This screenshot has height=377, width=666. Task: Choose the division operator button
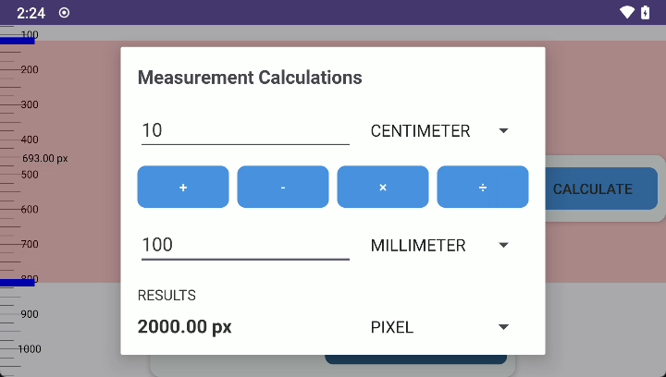click(483, 187)
